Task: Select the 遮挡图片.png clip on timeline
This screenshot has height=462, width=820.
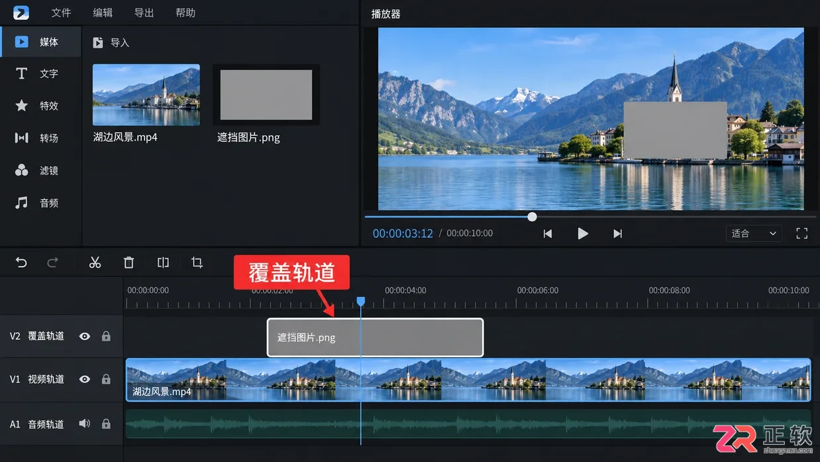Action: click(376, 337)
